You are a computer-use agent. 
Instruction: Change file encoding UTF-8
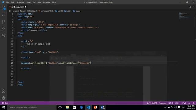tap(171, 103)
